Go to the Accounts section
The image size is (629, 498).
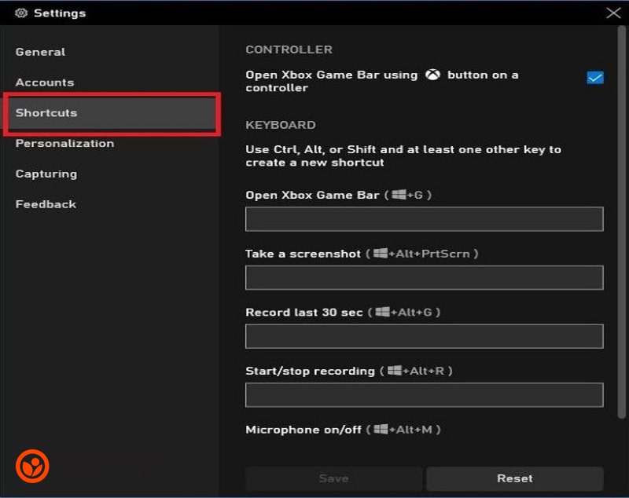point(45,82)
